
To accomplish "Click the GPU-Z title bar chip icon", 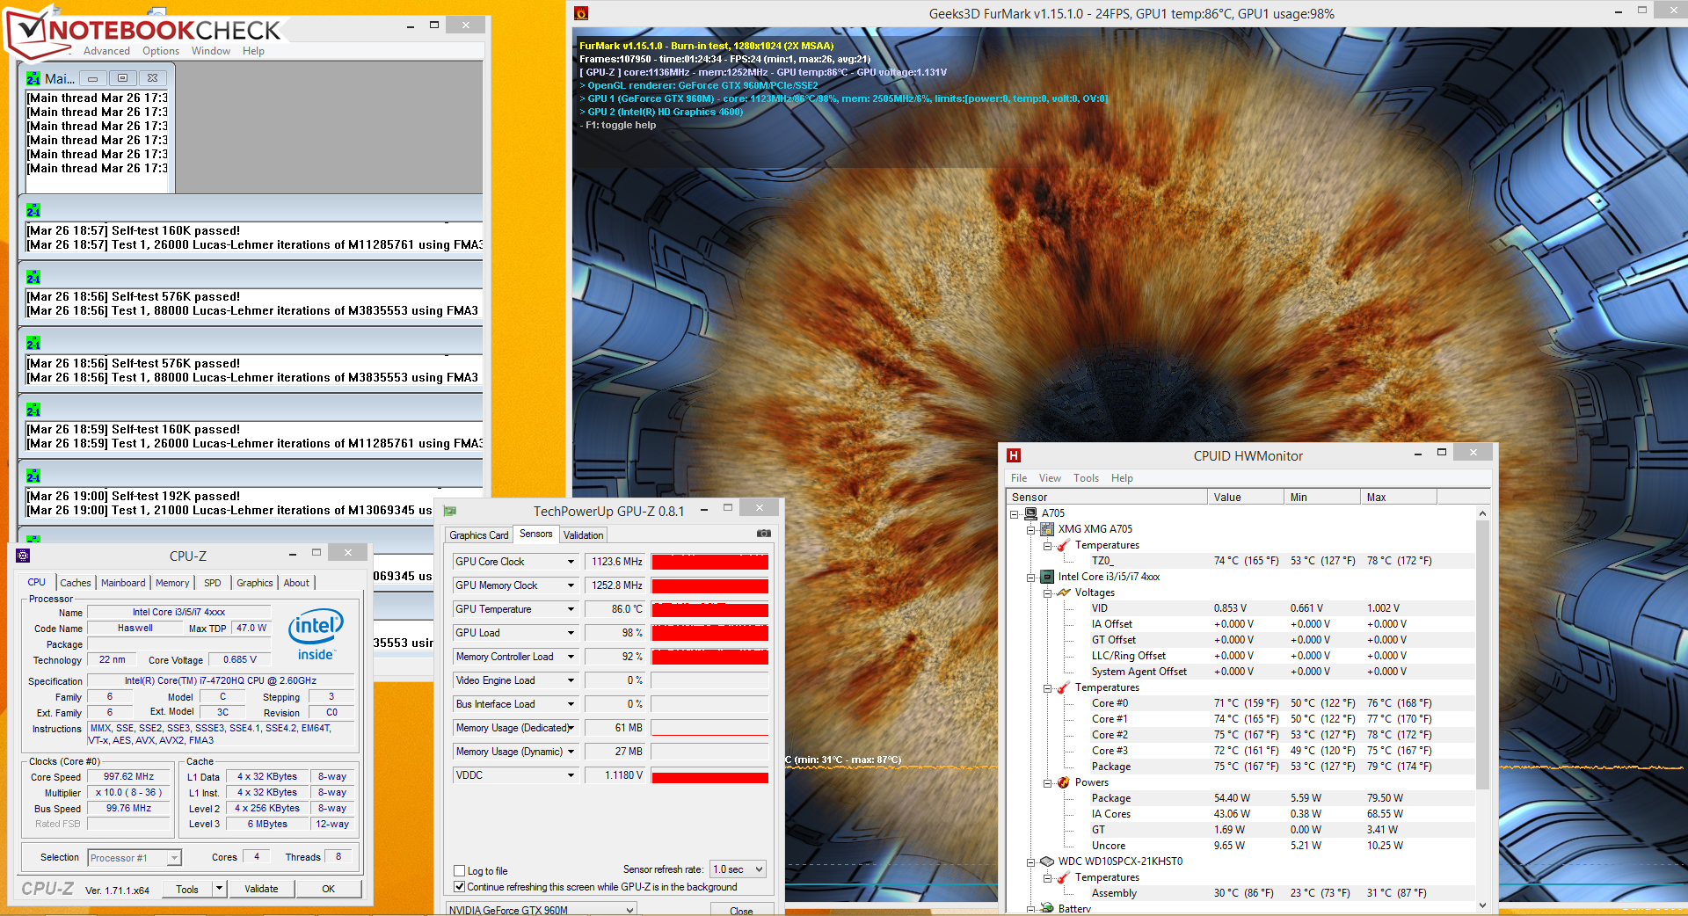I will tap(450, 511).
